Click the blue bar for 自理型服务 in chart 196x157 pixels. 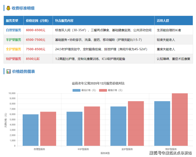coord(30,130)
